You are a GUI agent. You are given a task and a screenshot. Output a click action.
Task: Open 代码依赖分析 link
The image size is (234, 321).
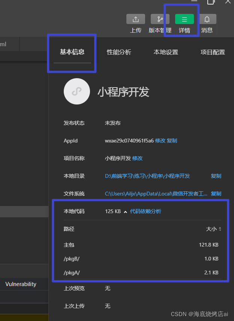(145, 211)
